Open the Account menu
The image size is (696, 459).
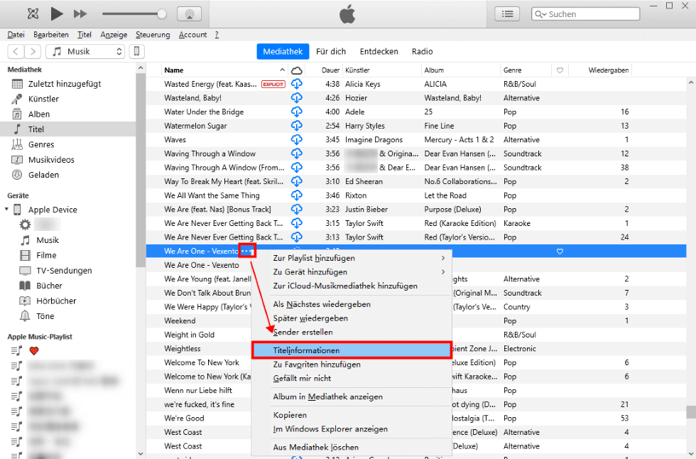pos(192,35)
